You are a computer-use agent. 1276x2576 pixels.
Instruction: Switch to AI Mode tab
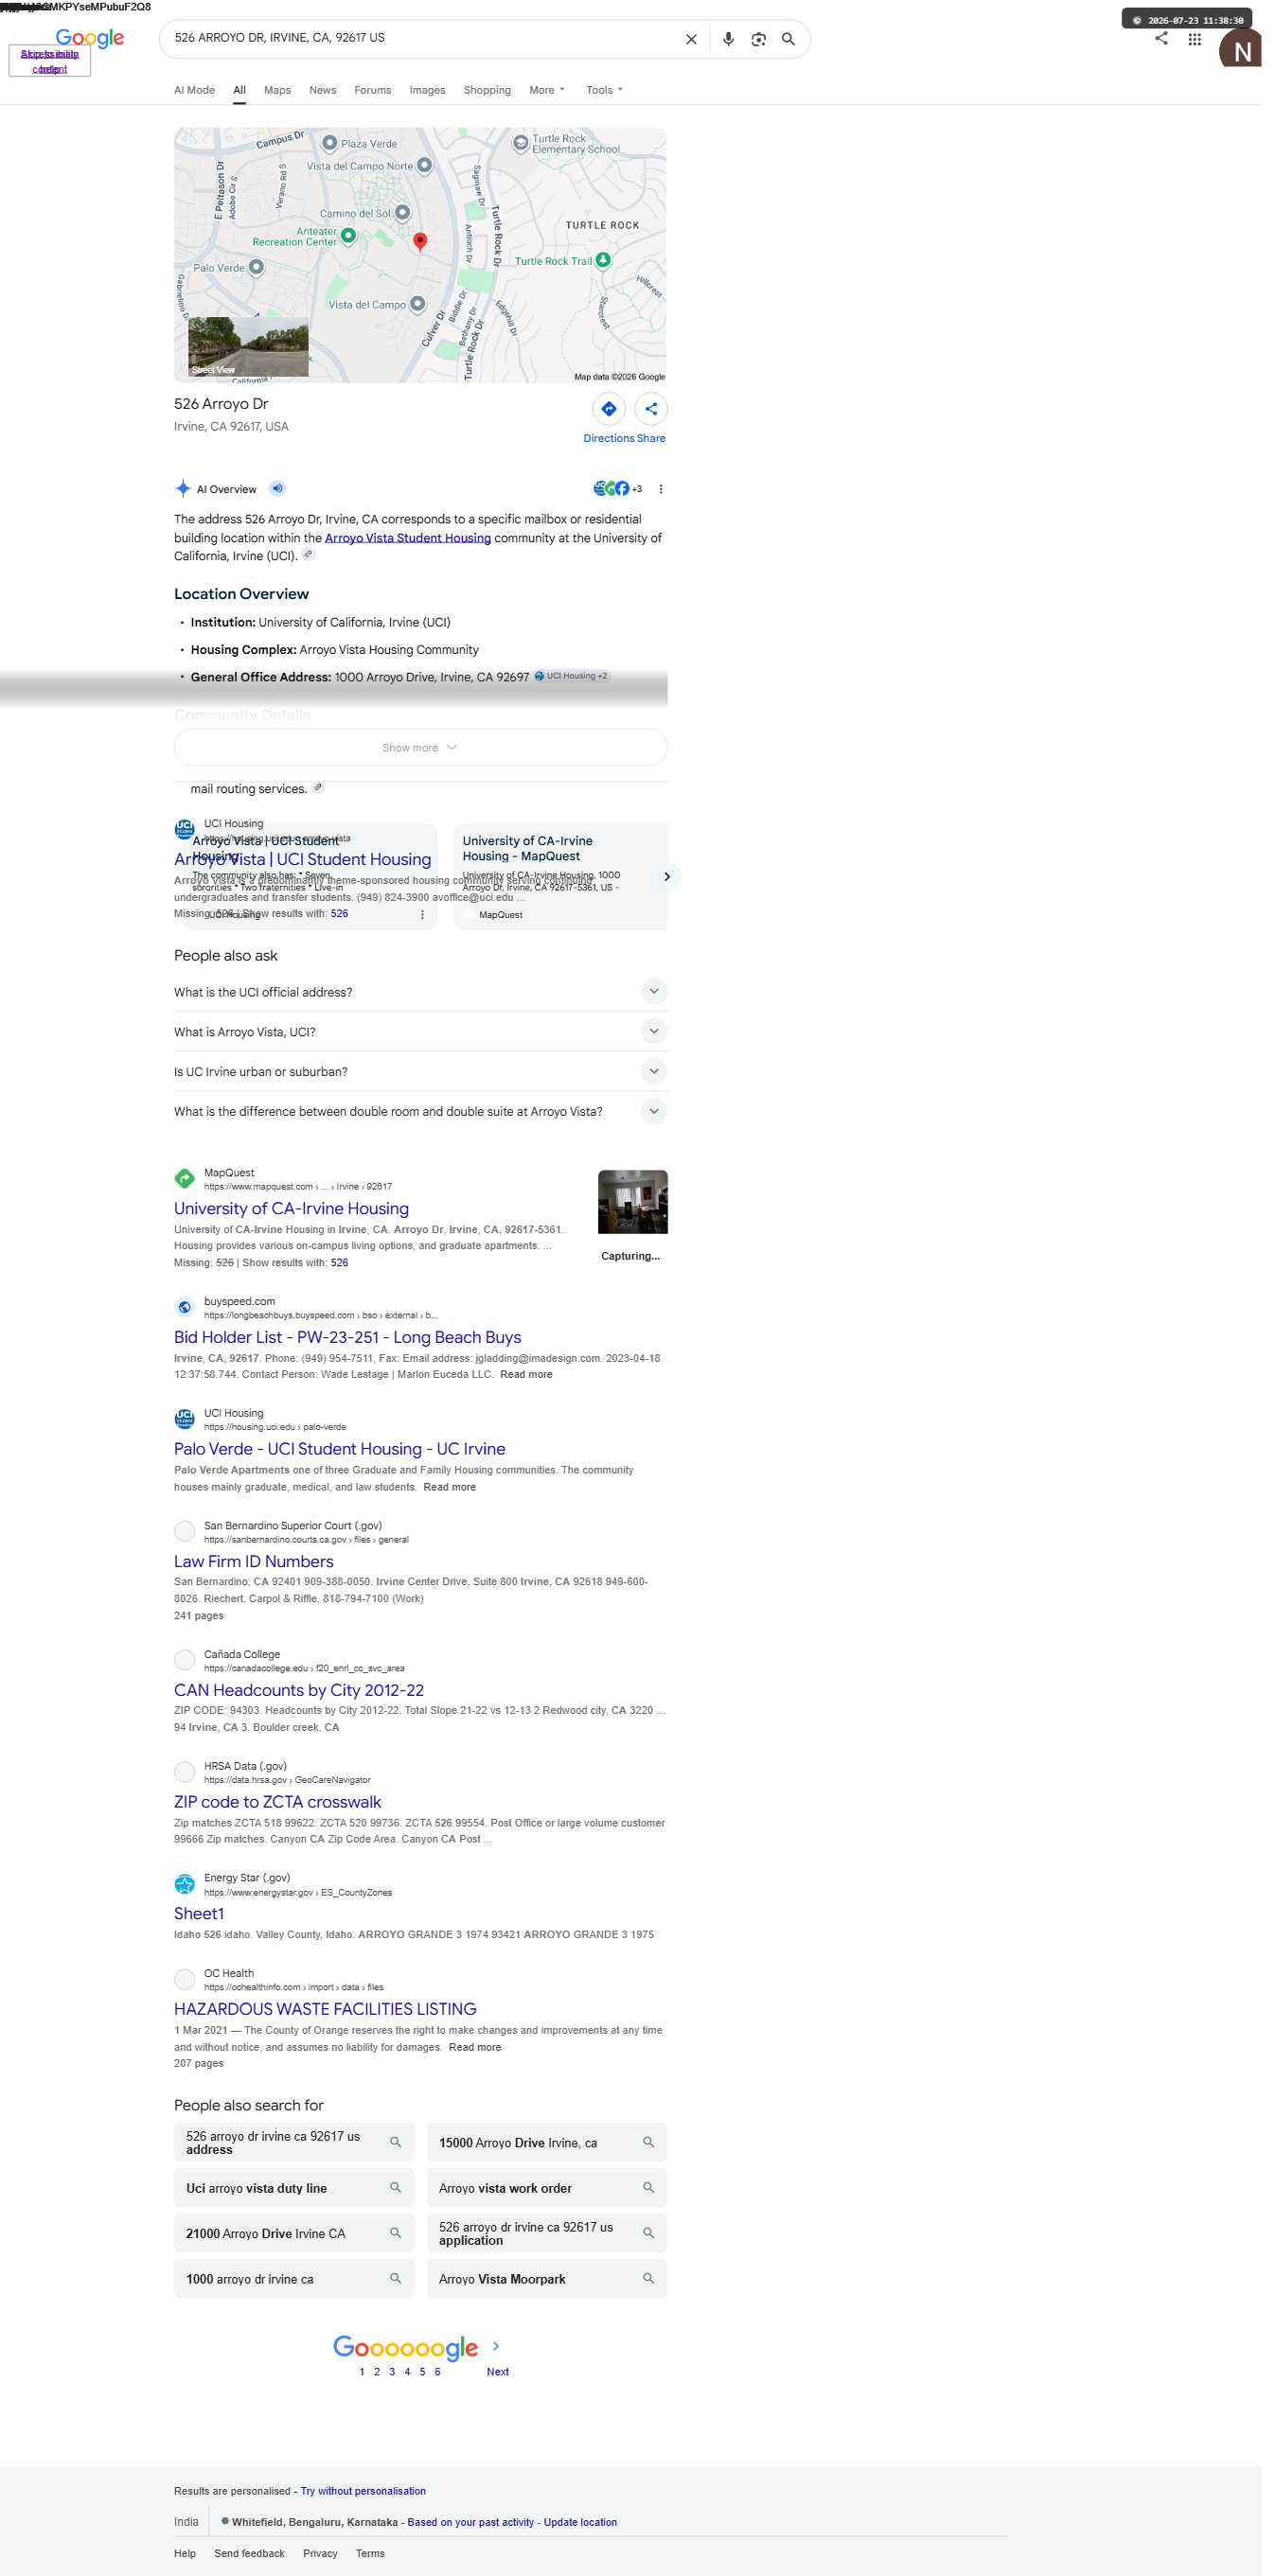(x=194, y=90)
